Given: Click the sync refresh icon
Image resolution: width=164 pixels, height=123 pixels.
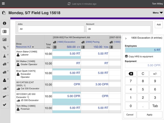Looking at the screenshot, I should click(69, 4).
